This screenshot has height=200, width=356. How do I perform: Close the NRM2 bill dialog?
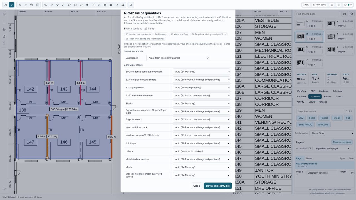pos(197,186)
